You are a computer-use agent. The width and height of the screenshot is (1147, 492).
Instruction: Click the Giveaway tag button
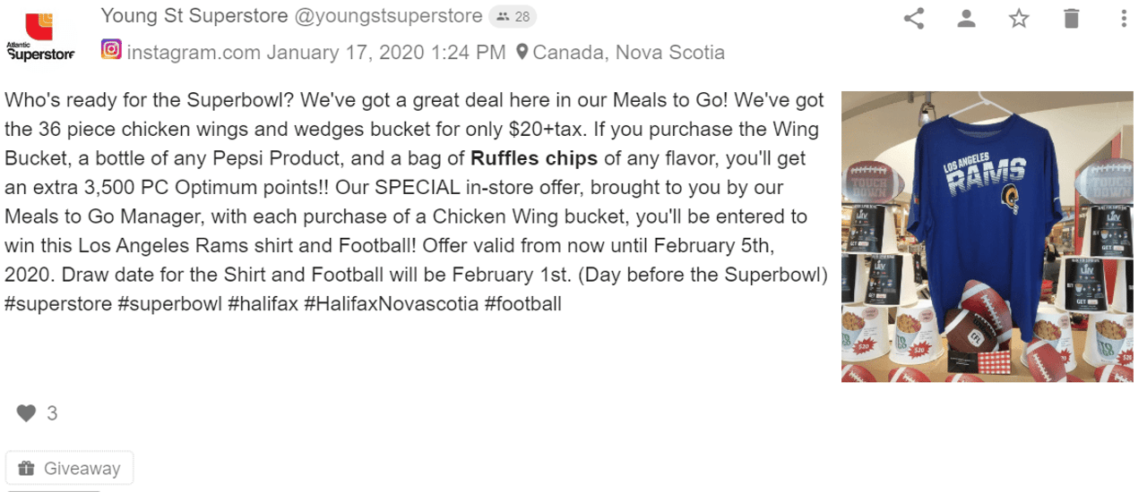click(70, 468)
